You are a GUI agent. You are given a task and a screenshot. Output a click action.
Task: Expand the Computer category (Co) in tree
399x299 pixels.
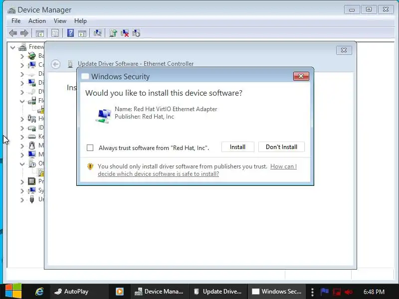tap(22, 65)
